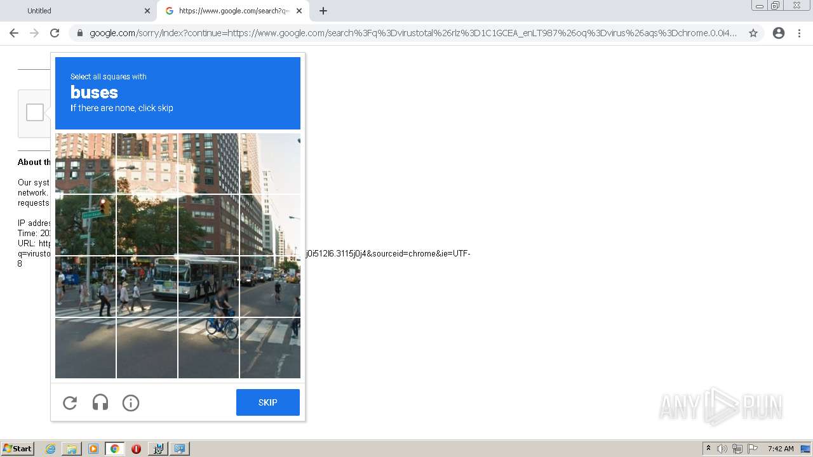This screenshot has height=457, width=813.
Task: Switch to audio challenge headphones icon
Action: pyautogui.click(x=100, y=402)
